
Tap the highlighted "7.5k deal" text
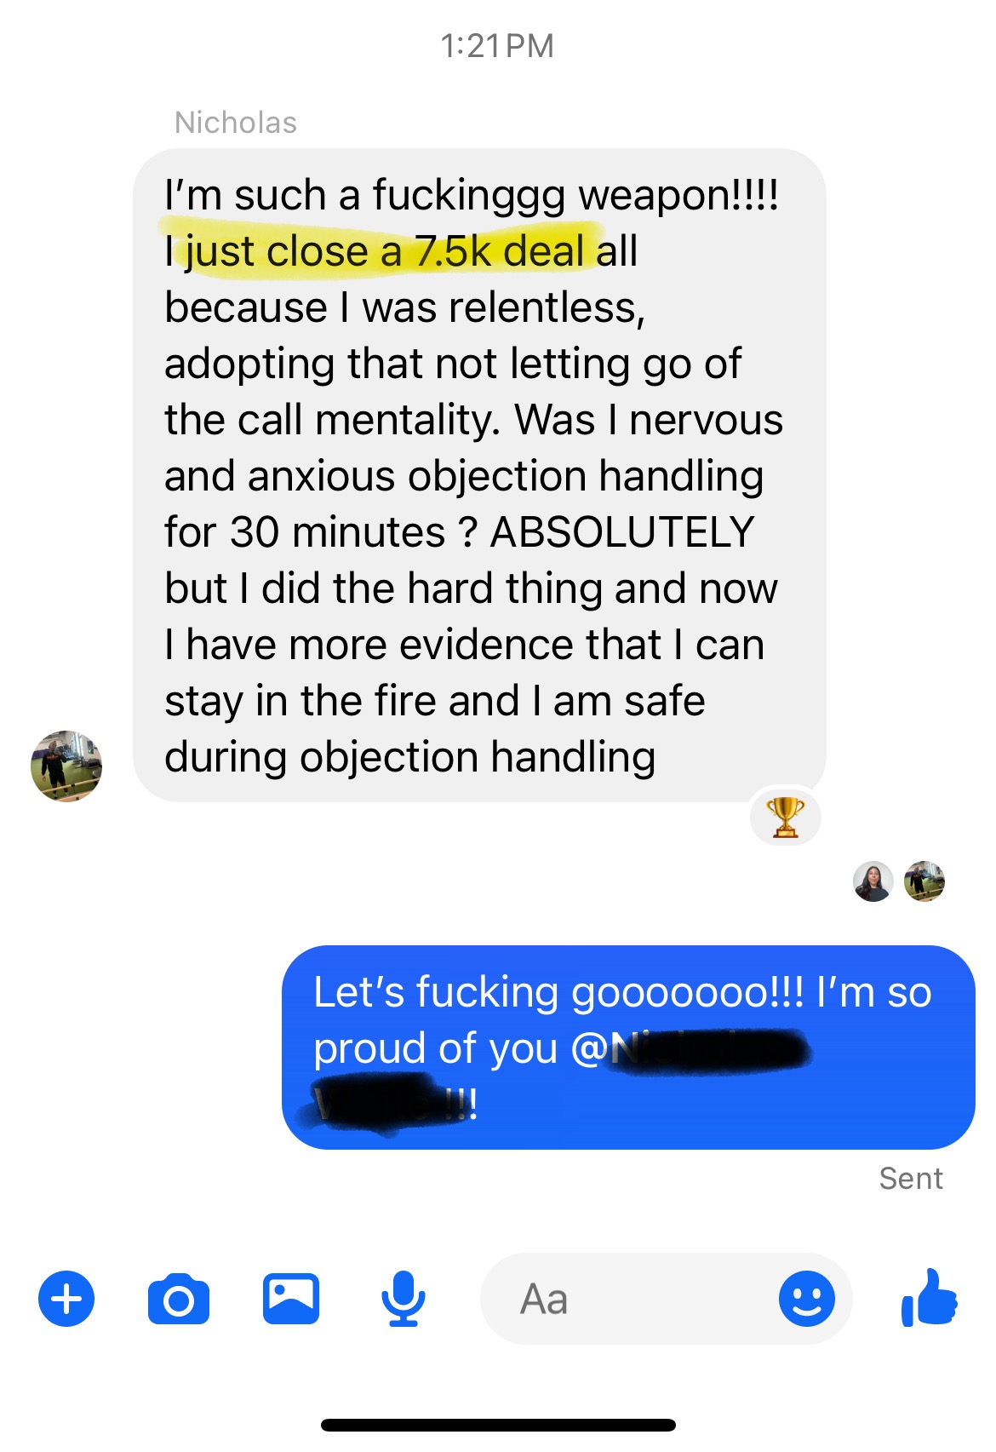[501, 251]
